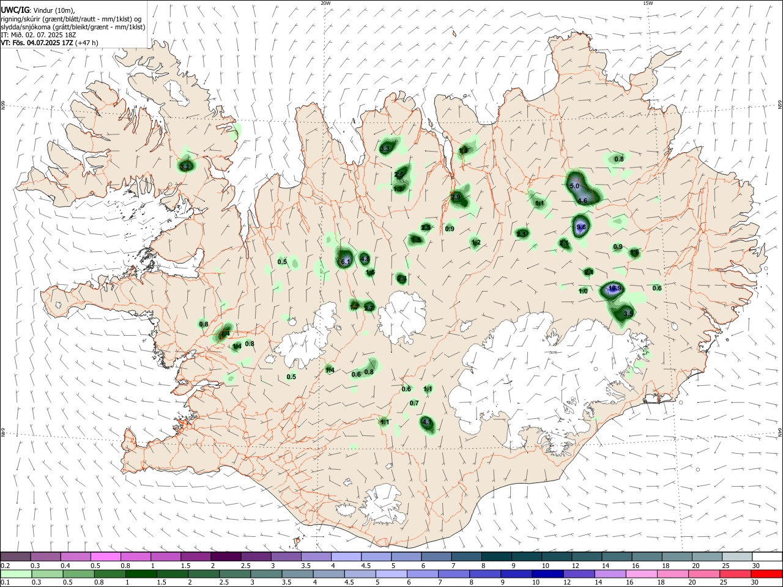Point to the 5.0 precipitation label
This screenshot has width=783, height=587.
pyautogui.click(x=574, y=186)
